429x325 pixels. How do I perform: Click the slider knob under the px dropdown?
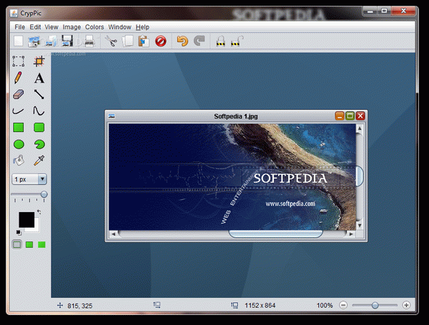tap(44, 194)
